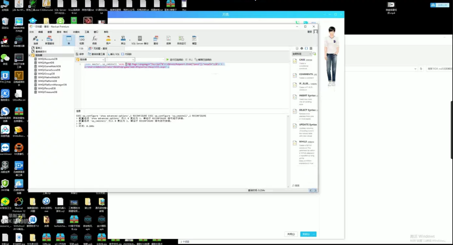Open the 工具 (Tools) menu
Image resolution: width=453 pixels, height=245 pixels.
87,32
